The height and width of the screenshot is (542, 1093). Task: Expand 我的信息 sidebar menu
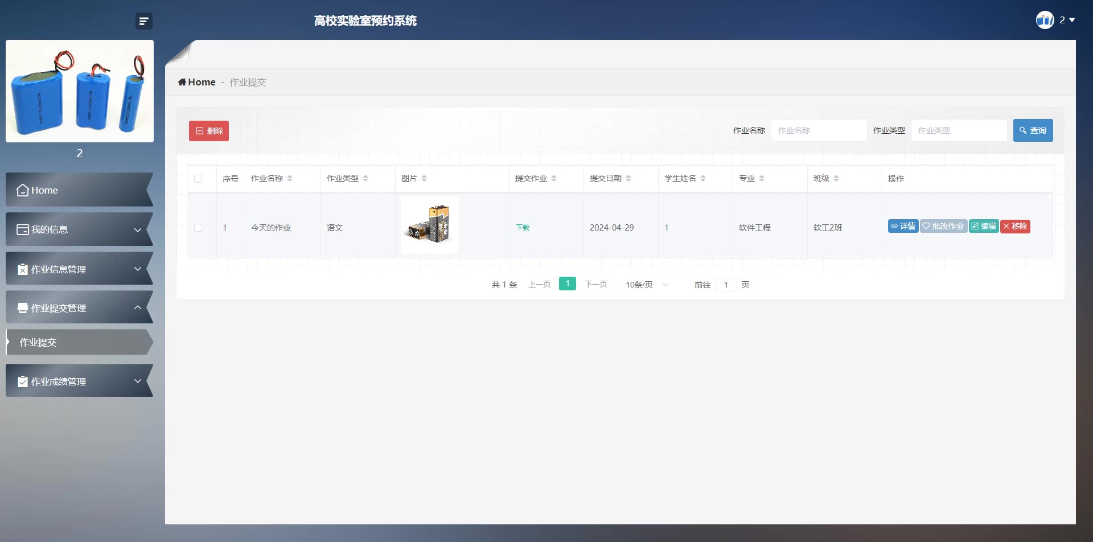(79, 229)
